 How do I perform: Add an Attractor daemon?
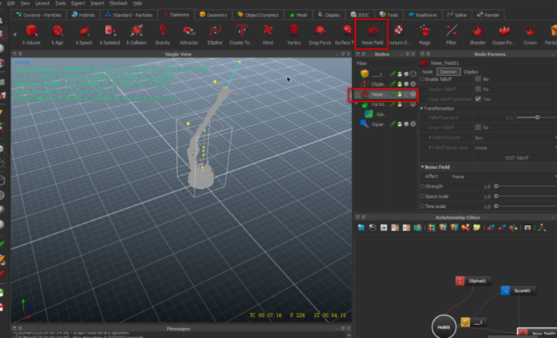(x=188, y=31)
